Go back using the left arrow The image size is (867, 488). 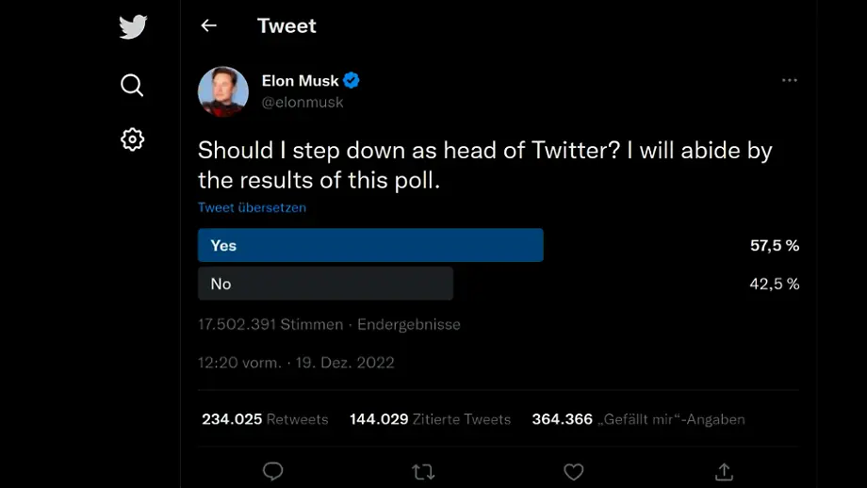[209, 25]
